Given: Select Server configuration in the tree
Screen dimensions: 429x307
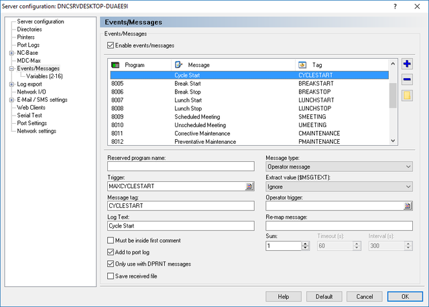Looking at the screenshot, I should coord(40,21).
